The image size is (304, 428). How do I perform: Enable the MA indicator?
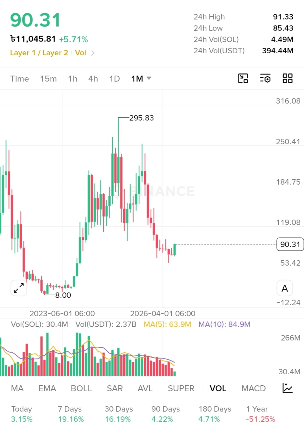pos(17,388)
